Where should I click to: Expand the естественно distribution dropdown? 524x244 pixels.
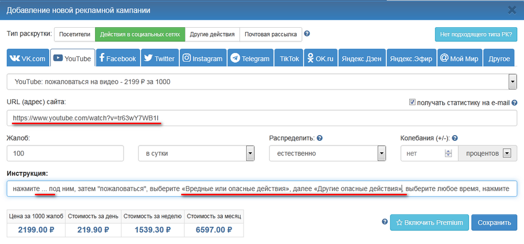pyautogui.click(x=381, y=153)
